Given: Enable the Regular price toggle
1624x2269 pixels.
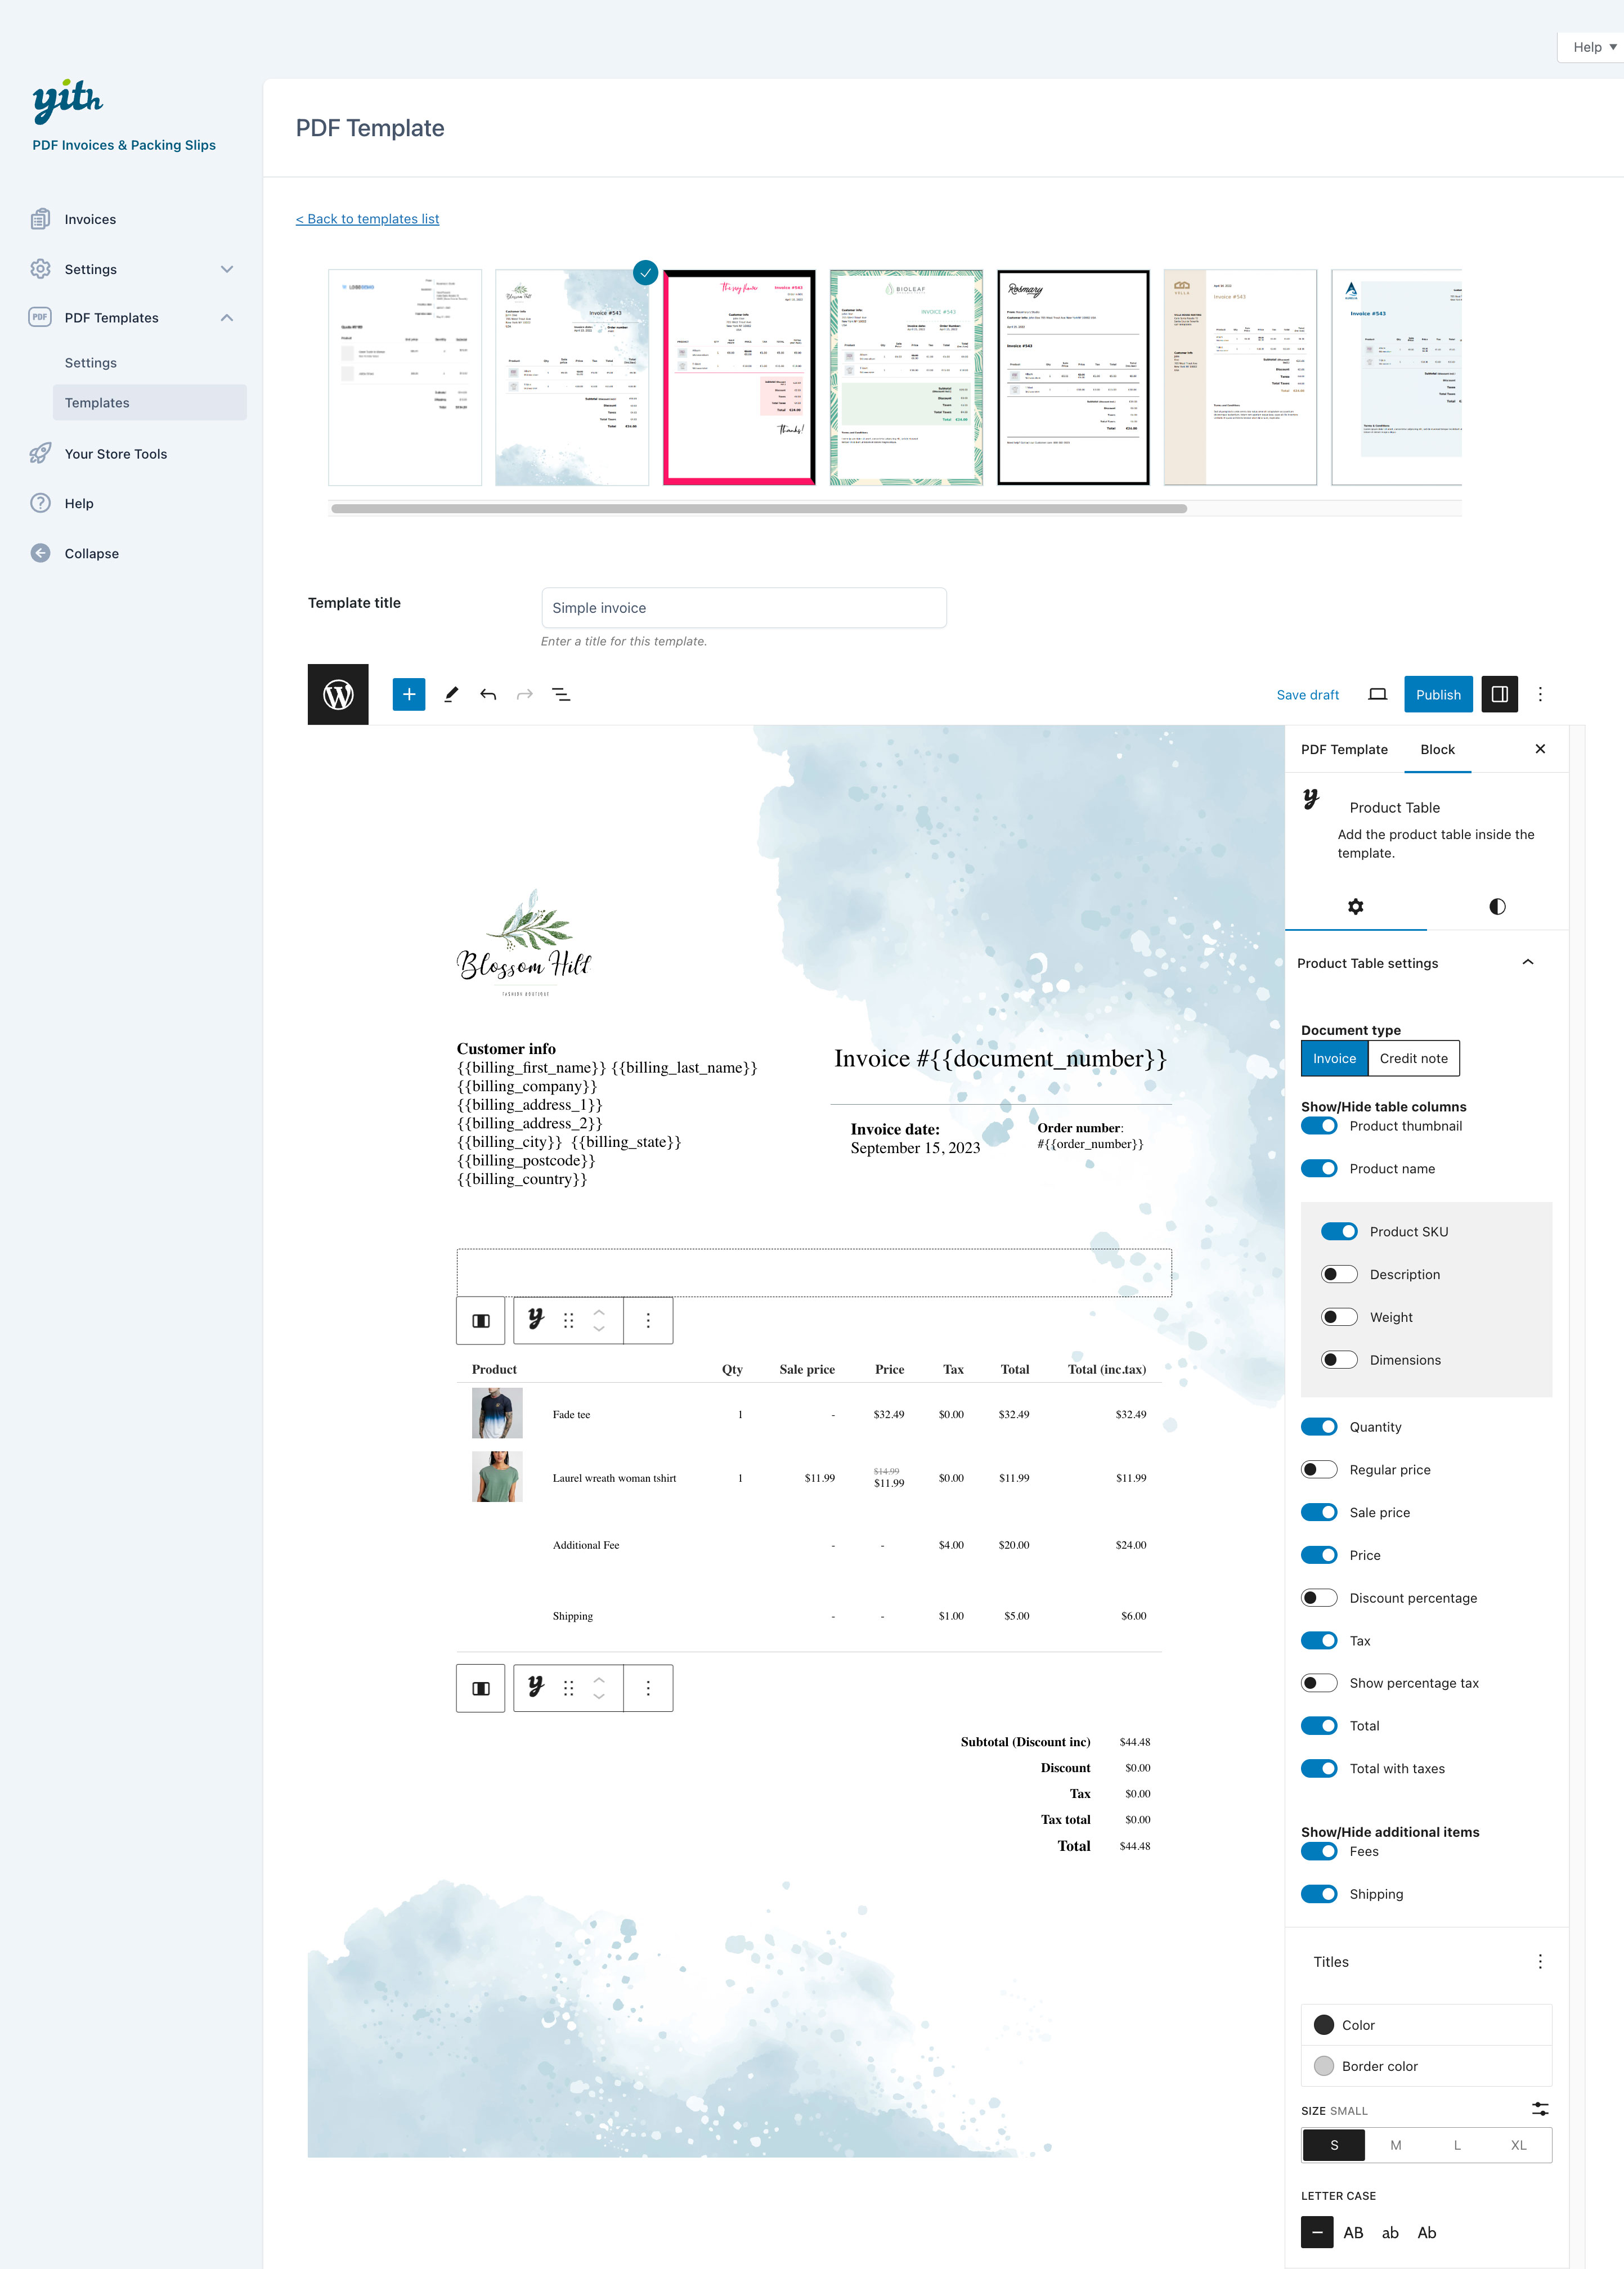Looking at the screenshot, I should [x=1318, y=1469].
